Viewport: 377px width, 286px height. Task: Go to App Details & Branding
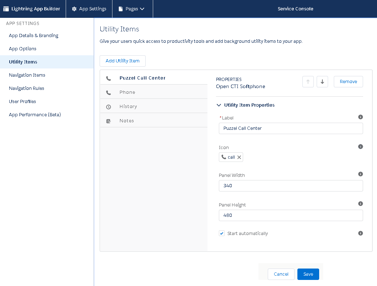point(34,36)
